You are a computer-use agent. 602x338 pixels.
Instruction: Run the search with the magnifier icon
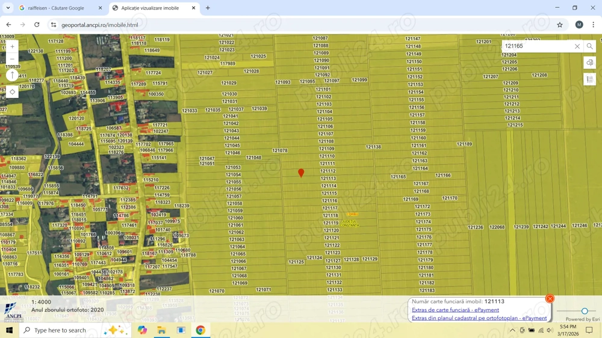coord(590,46)
